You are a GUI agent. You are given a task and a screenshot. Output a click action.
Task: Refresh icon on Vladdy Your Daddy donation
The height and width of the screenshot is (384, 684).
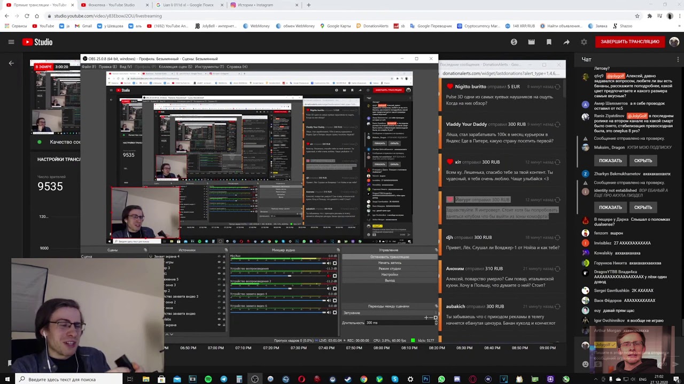[557, 124]
